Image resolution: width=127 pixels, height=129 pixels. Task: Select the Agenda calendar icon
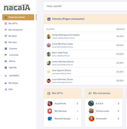coord(6,68)
